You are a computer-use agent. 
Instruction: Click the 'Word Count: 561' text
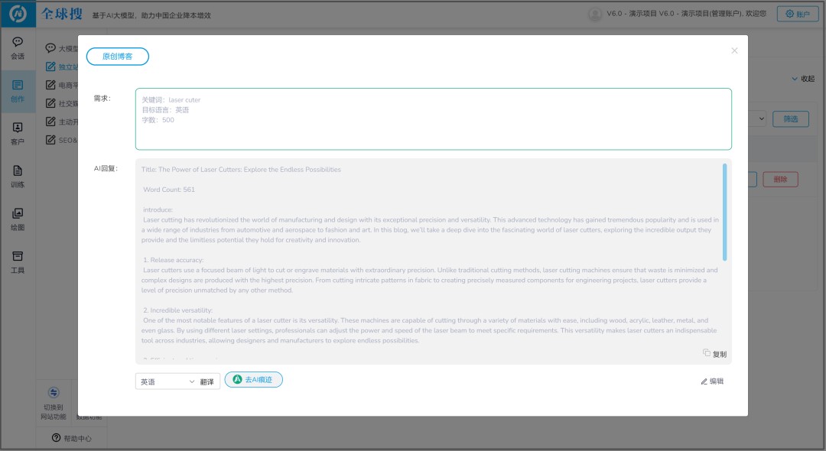168,190
